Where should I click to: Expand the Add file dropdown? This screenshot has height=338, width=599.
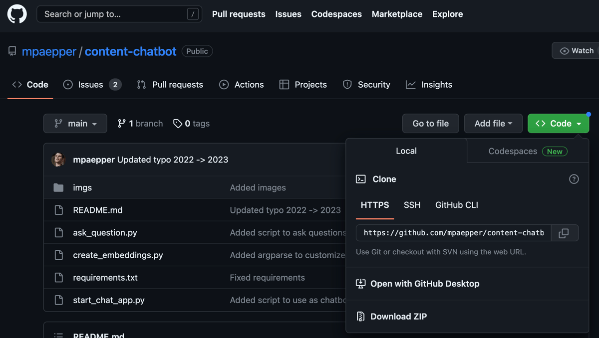[x=493, y=124]
